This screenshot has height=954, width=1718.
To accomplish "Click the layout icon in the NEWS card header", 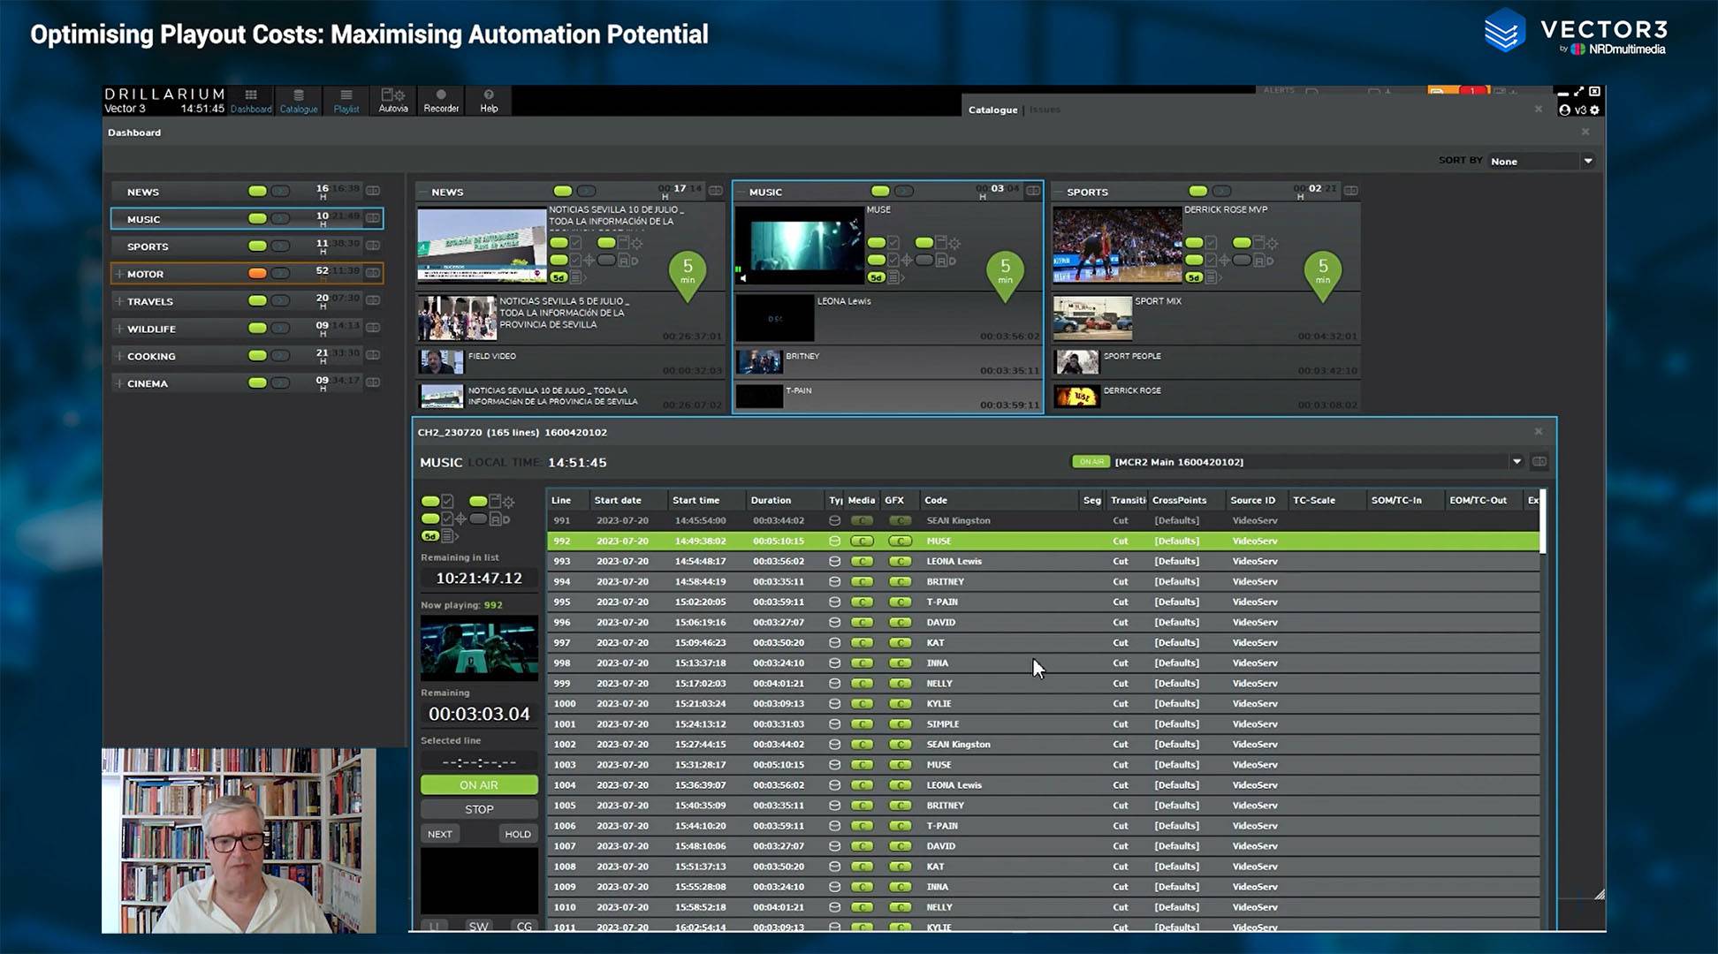I will point(715,191).
